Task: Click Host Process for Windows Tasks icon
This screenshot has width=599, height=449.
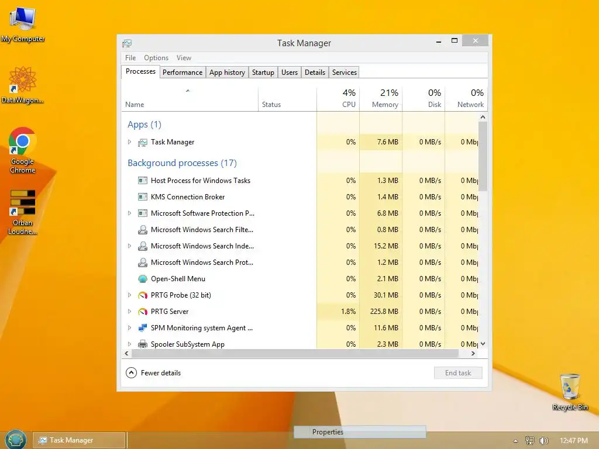Action: [143, 181]
